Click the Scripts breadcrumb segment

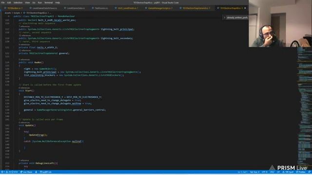coord(17,13)
